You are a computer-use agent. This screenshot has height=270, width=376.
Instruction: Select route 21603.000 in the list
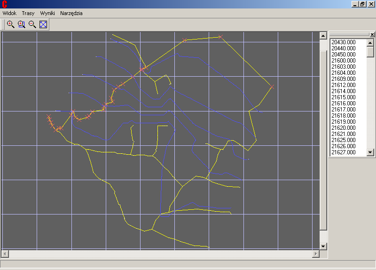point(343,67)
